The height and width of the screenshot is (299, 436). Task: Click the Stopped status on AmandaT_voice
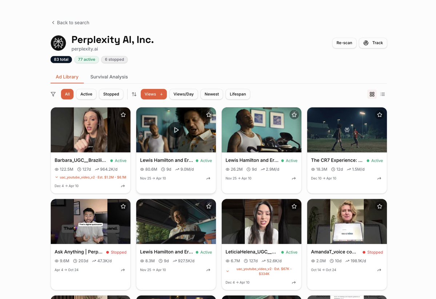[x=373, y=252]
